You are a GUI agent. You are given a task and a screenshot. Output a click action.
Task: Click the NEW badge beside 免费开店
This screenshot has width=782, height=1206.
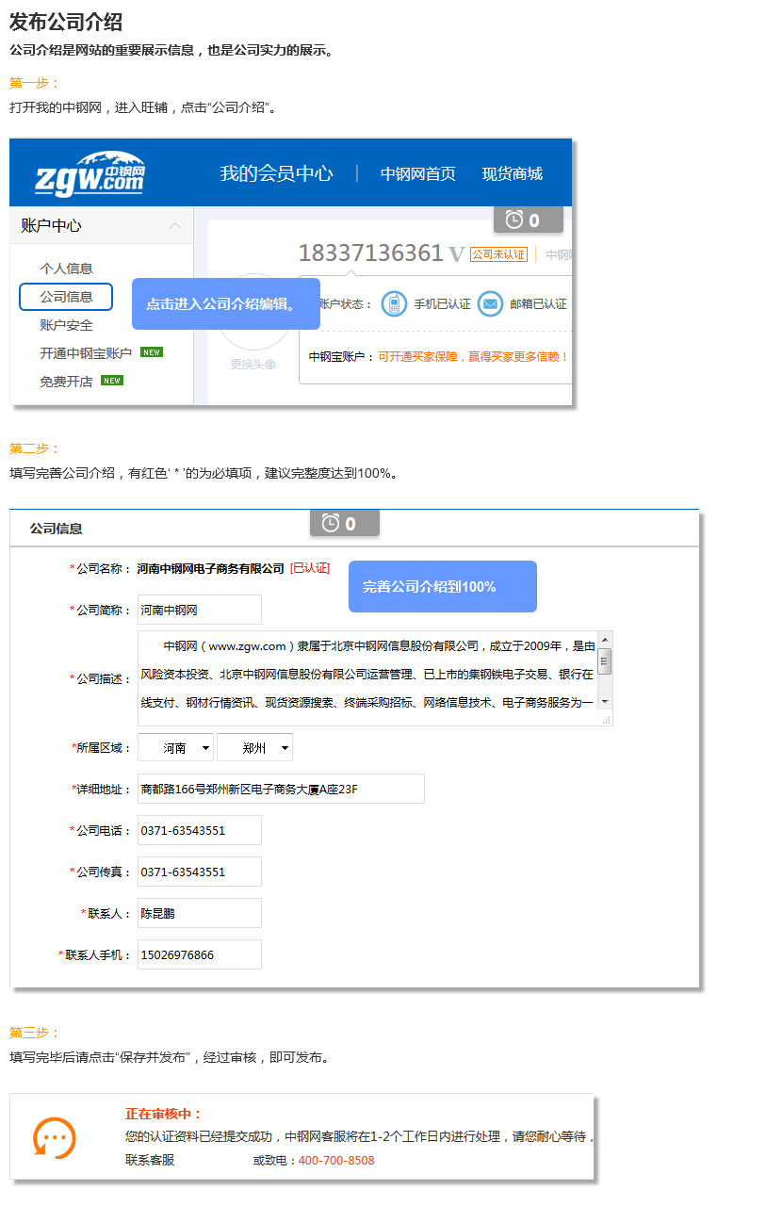point(112,381)
